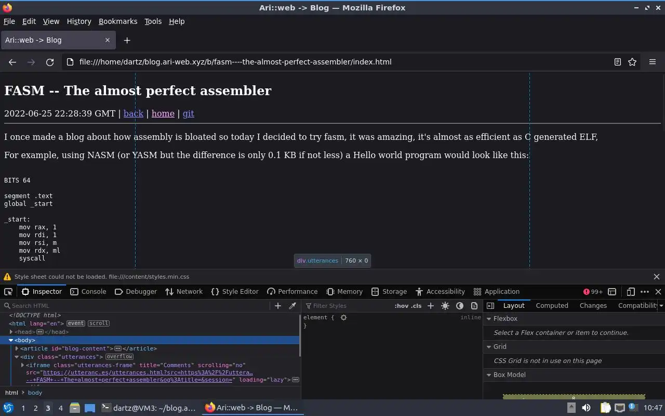The width and height of the screenshot is (665, 416).
Task: Open the Console tab
Action: [x=88, y=292]
